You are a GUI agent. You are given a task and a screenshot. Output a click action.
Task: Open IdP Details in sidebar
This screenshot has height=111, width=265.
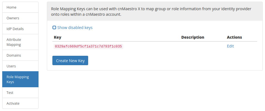[20, 29]
